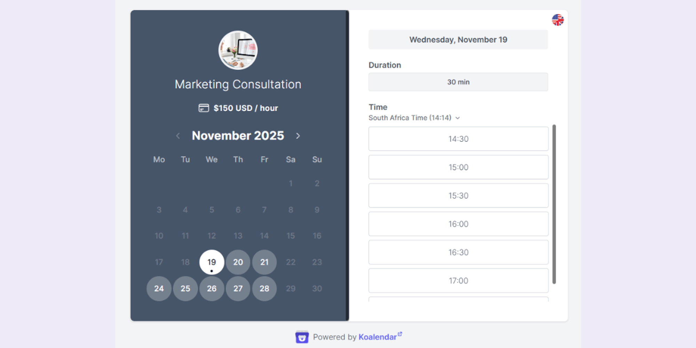Select the currently highlighted date 19
The height and width of the screenshot is (348, 696).
tap(211, 262)
